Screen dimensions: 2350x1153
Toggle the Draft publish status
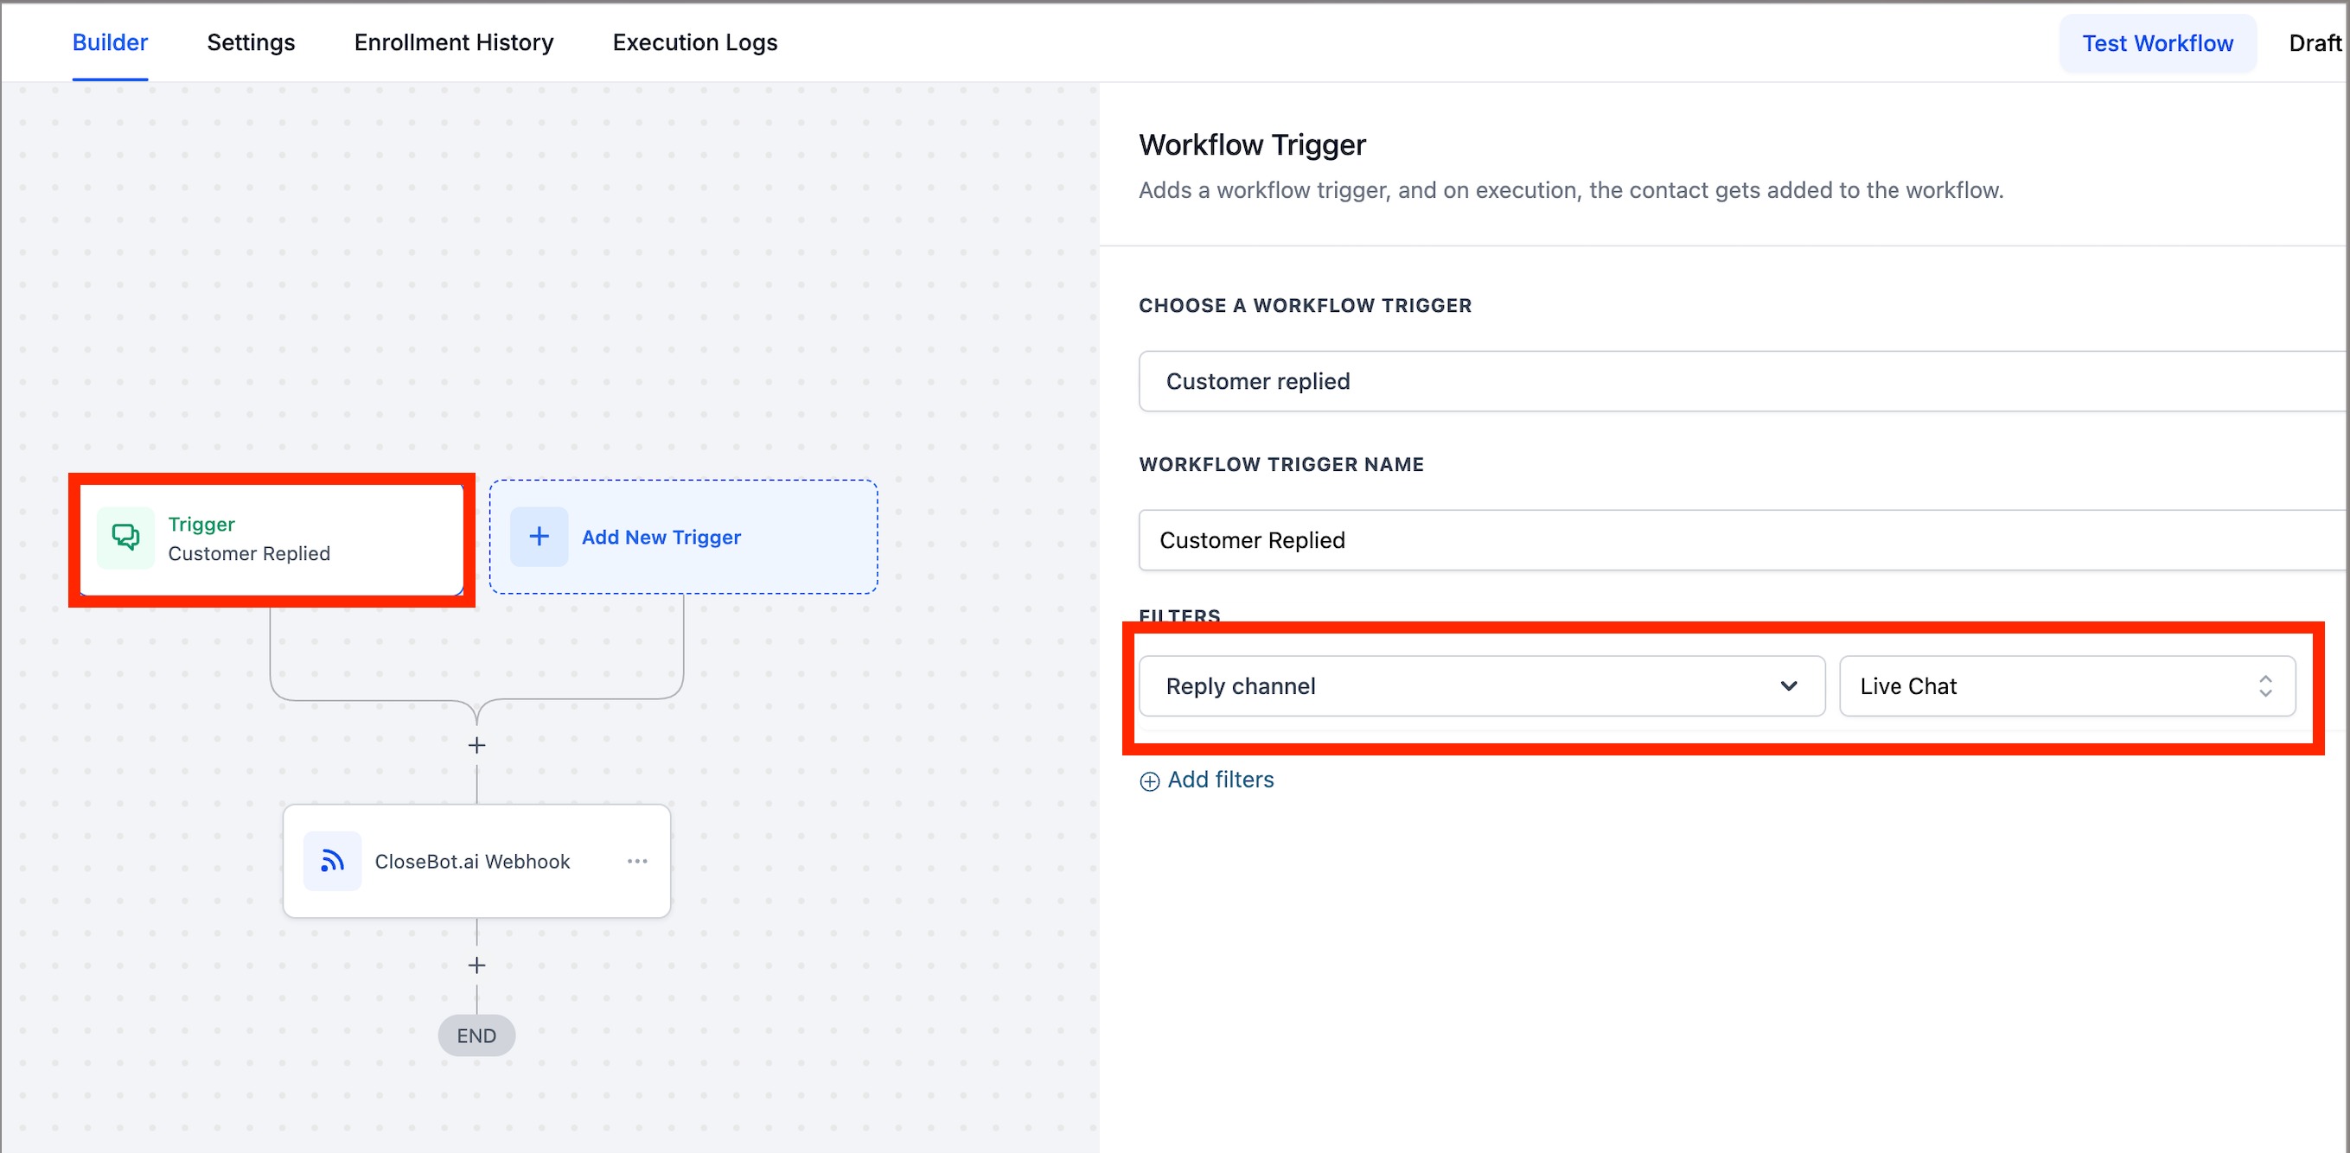click(2314, 43)
